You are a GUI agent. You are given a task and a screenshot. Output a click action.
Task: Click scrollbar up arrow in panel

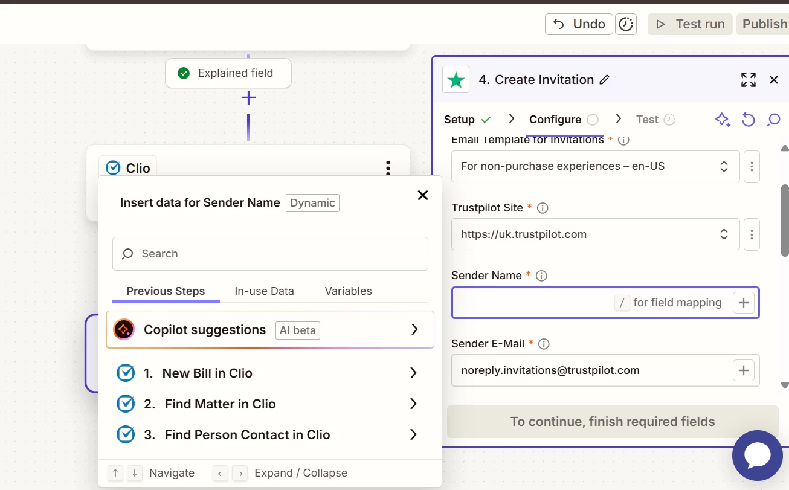pyautogui.click(x=785, y=148)
